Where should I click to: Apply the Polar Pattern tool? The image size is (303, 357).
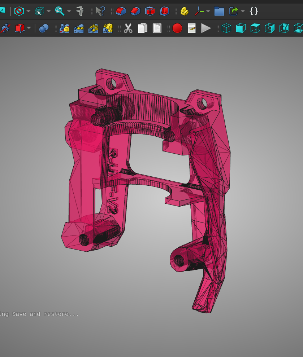tap(93, 28)
